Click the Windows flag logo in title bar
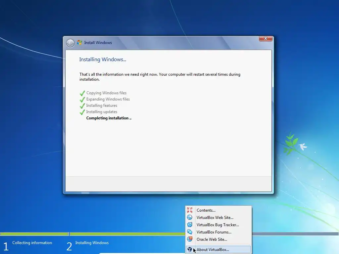This screenshot has height=254, width=339. point(79,42)
